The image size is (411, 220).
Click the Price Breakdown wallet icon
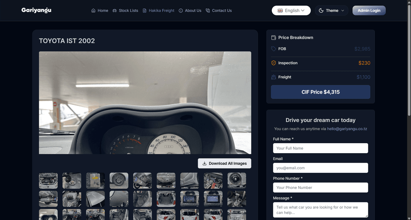coord(274,37)
